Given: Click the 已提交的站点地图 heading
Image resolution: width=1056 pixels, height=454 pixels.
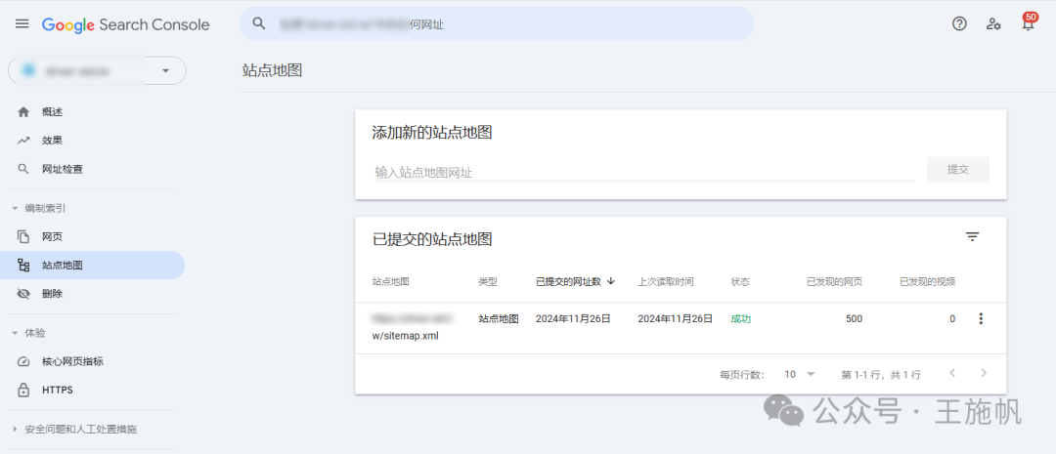Looking at the screenshot, I should pos(432,239).
